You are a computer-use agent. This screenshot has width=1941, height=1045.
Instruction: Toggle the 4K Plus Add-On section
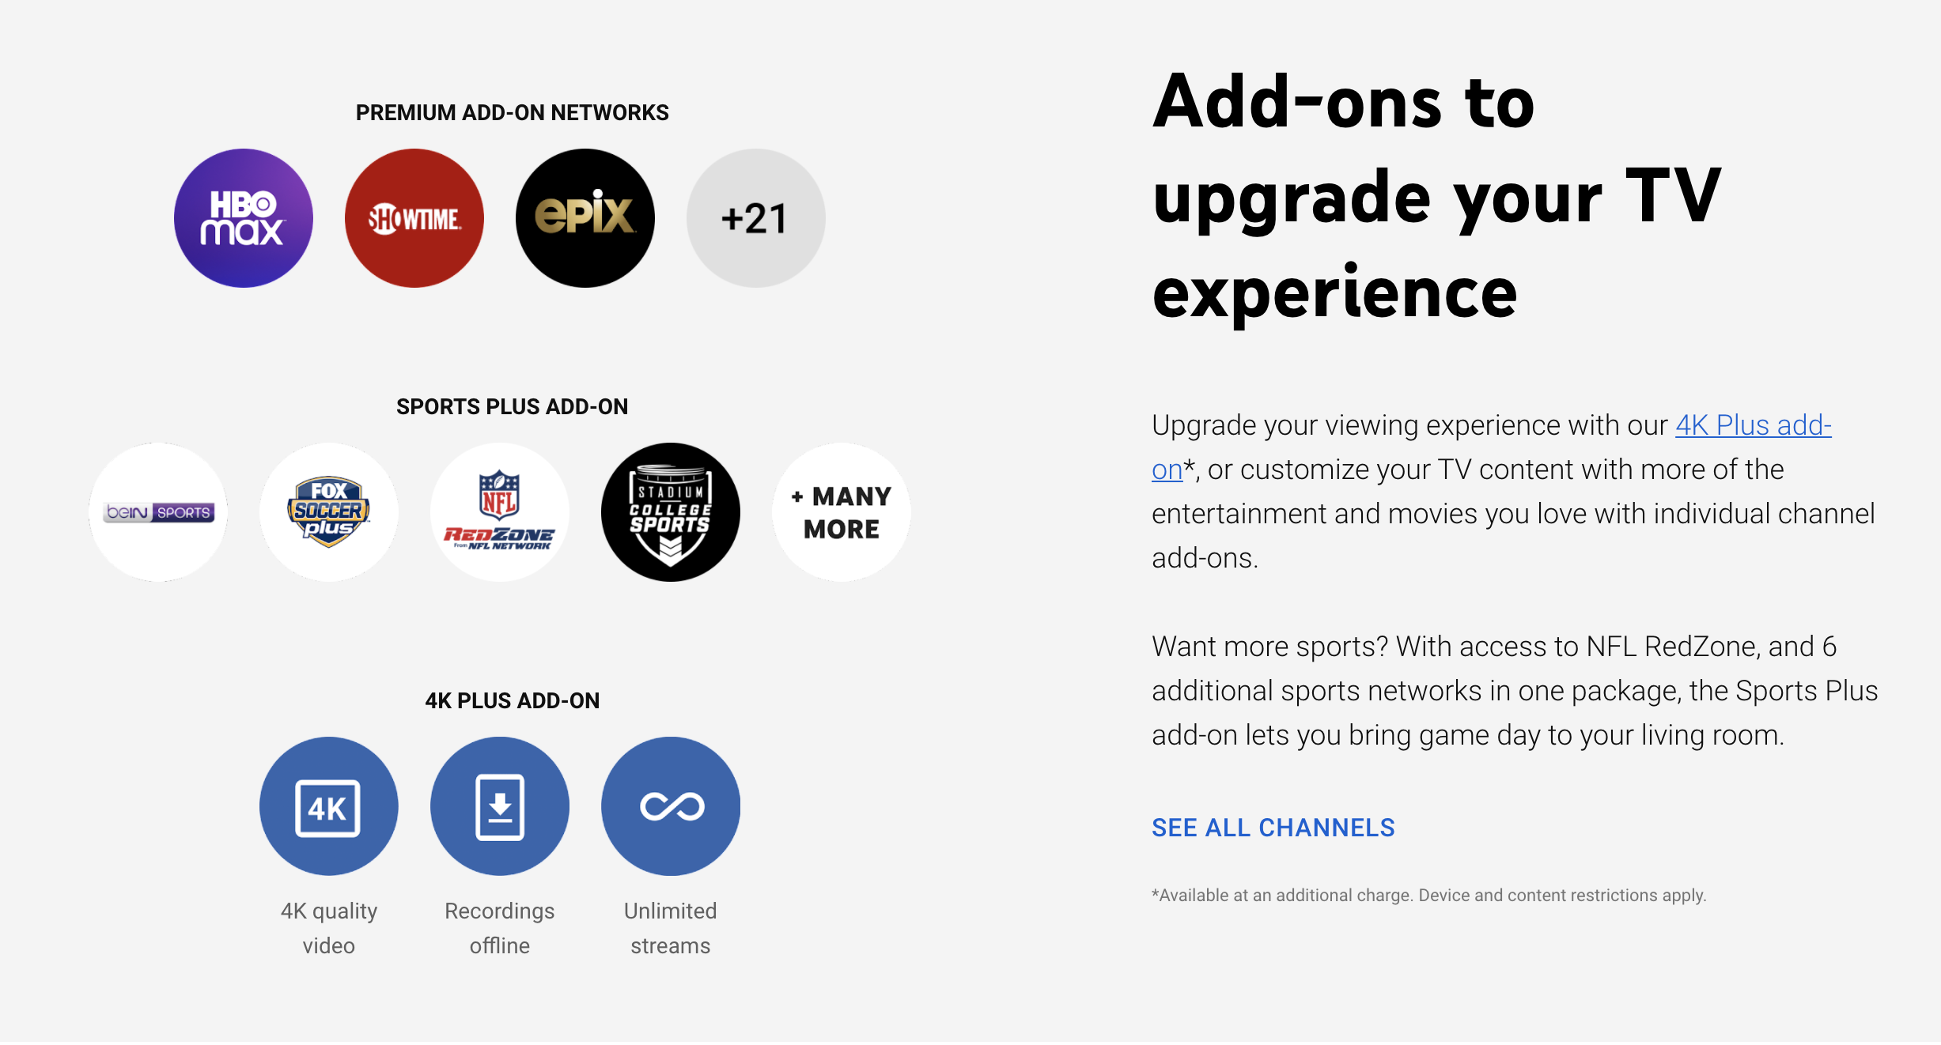pos(513,701)
